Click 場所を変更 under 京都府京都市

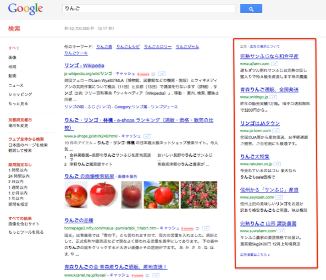coord(18,125)
